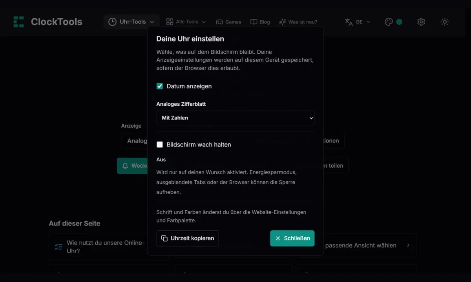Click the X icon in Schließen button
The height and width of the screenshot is (282, 471).
(x=278, y=238)
